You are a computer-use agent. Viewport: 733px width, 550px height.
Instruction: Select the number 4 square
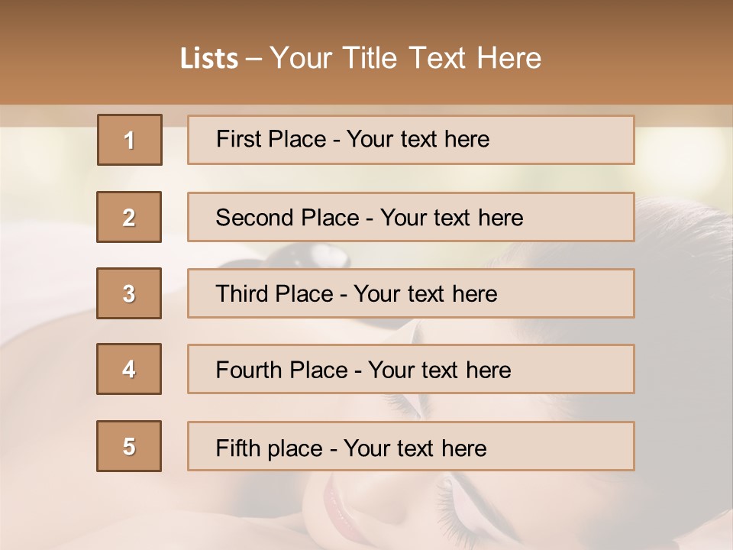129,369
